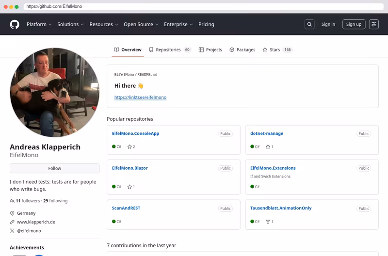The width and height of the screenshot is (388, 256).
Task: Click the Sign up button
Action: coord(354,24)
